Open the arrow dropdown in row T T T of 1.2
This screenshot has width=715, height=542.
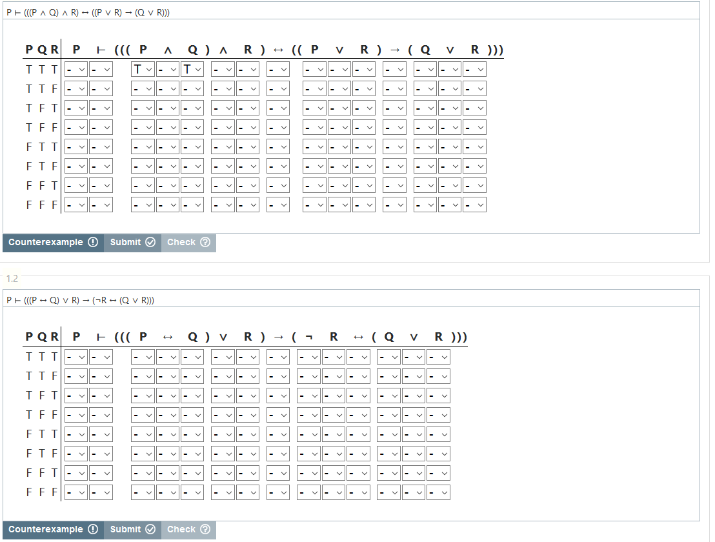277,356
